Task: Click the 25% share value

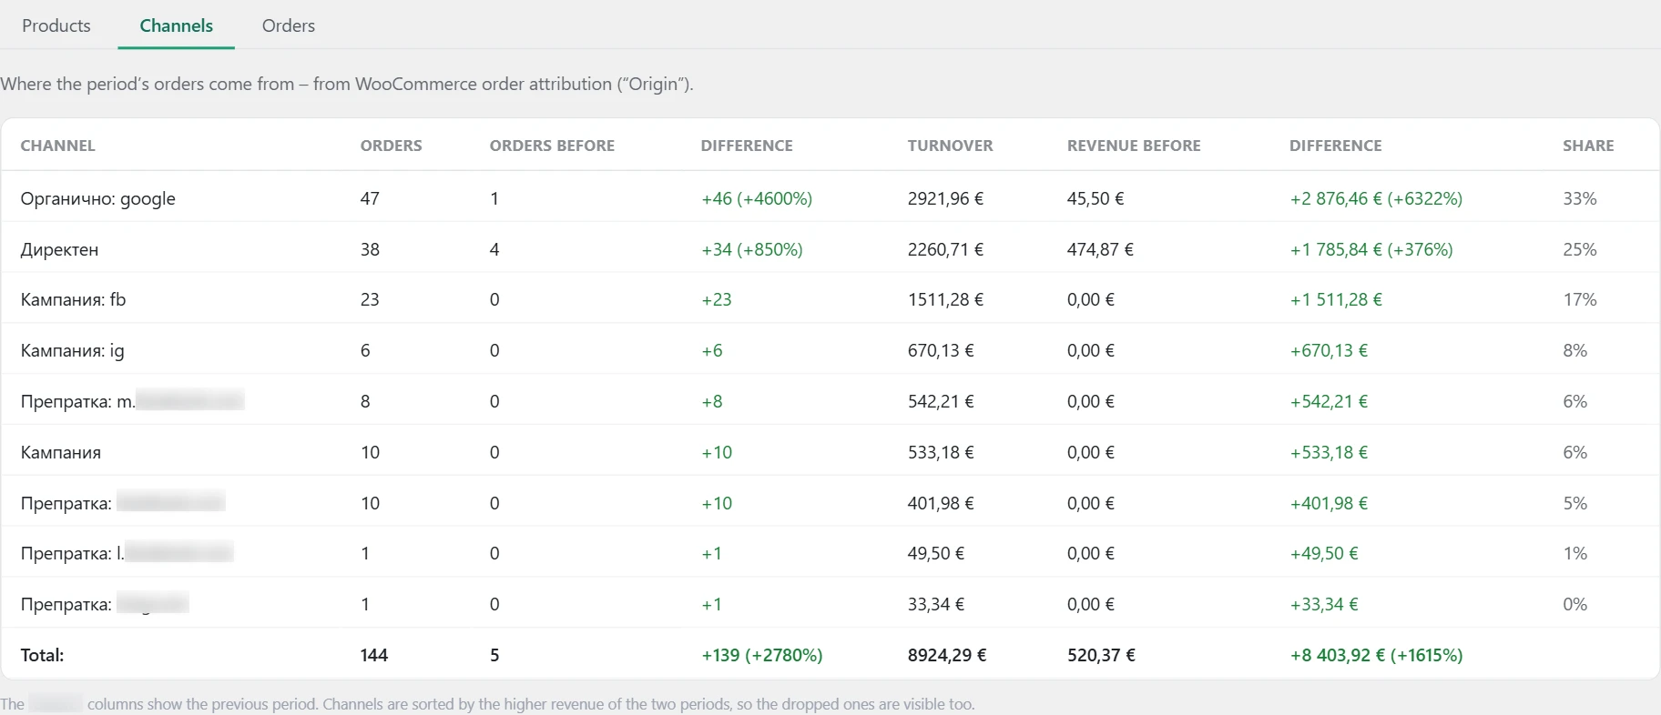Action: coord(1580,249)
